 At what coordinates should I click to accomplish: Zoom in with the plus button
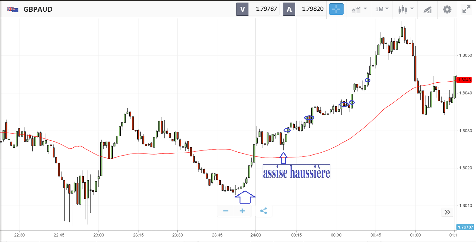coord(242,211)
